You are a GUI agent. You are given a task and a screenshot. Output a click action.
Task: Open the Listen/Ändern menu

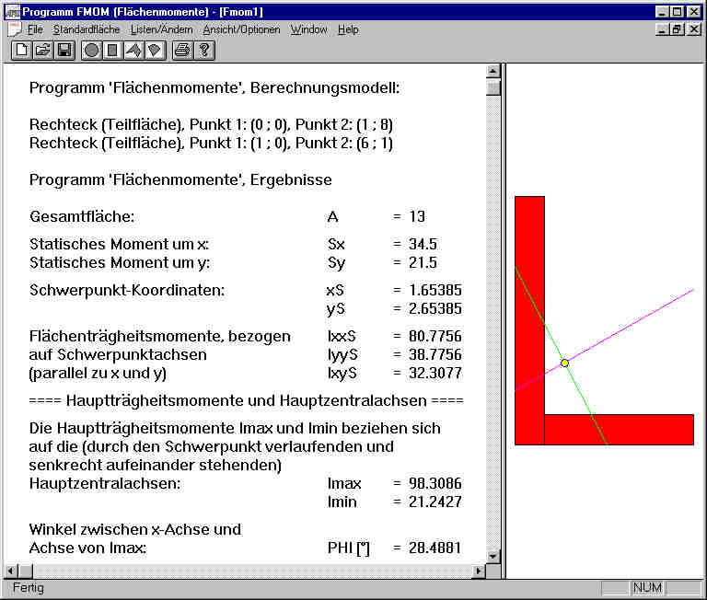pos(162,29)
